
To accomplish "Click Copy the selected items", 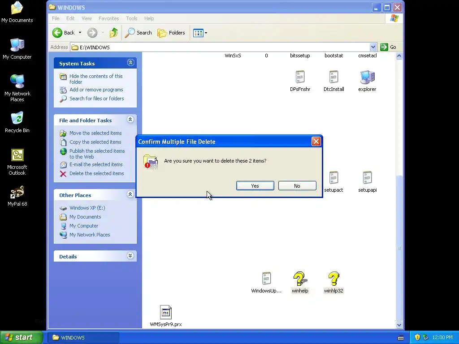I will tap(95, 142).
